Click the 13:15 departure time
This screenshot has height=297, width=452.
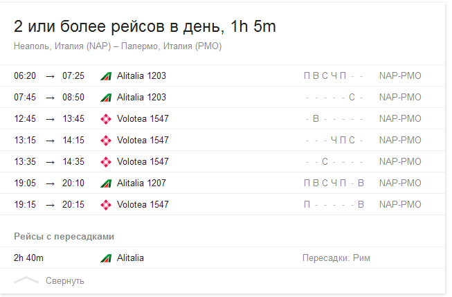pyautogui.click(x=26, y=141)
